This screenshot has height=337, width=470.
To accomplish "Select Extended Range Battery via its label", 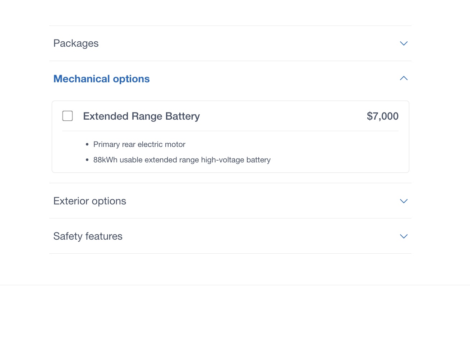I will coord(141,116).
